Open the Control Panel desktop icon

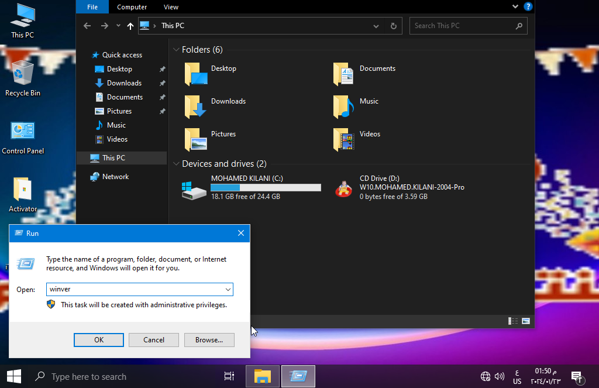point(23,138)
